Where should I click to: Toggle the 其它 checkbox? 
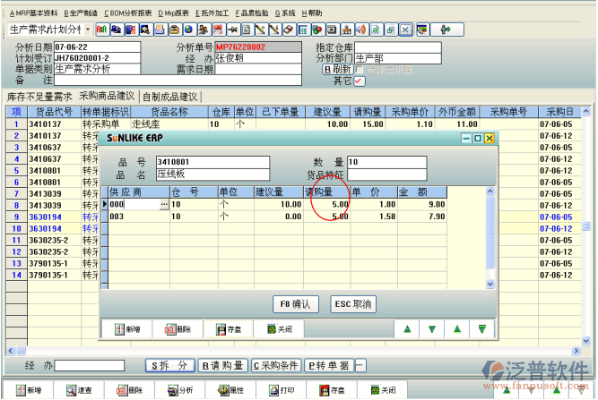click(x=360, y=81)
